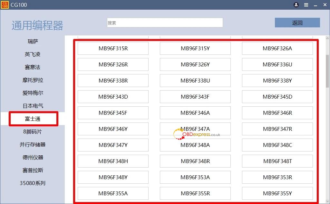
Task: Close the CG100 window
Action: coord(325,5)
